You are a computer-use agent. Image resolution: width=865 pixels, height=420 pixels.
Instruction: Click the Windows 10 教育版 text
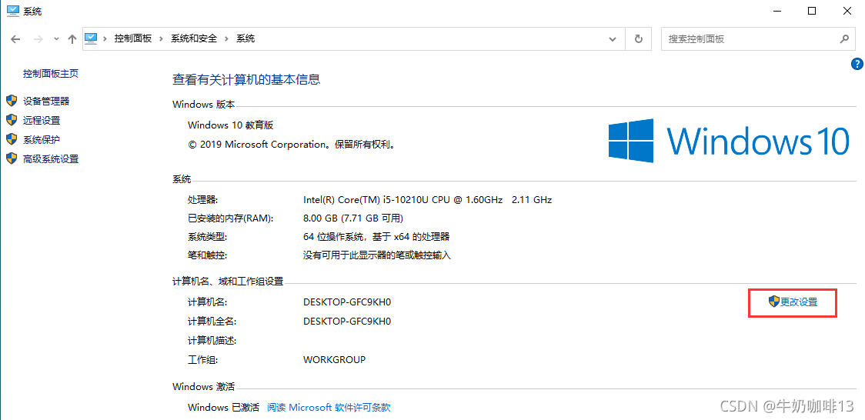click(x=231, y=125)
